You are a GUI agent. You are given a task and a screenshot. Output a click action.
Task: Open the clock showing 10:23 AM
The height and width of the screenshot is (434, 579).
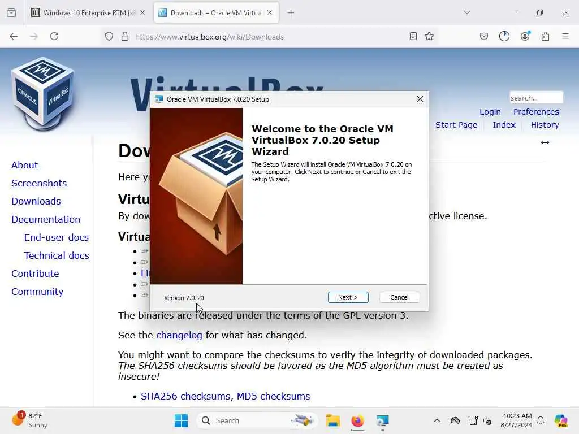(x=516, y=420)
